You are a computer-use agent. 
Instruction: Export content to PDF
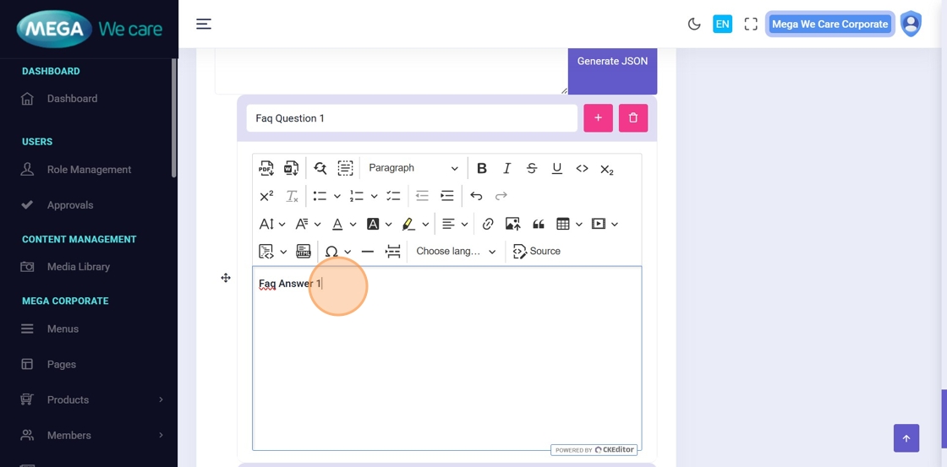pyautogui.click(x=266, y=168)
